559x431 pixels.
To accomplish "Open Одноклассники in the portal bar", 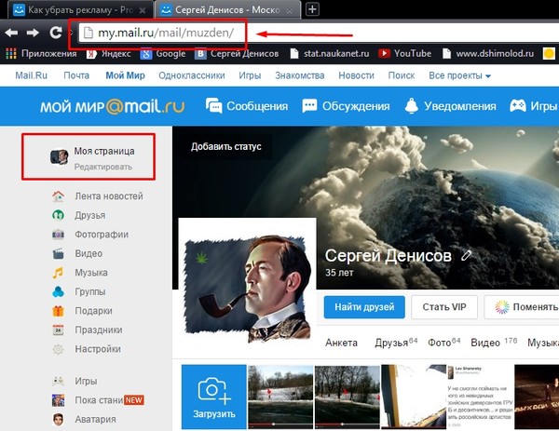I will point(192,75).
